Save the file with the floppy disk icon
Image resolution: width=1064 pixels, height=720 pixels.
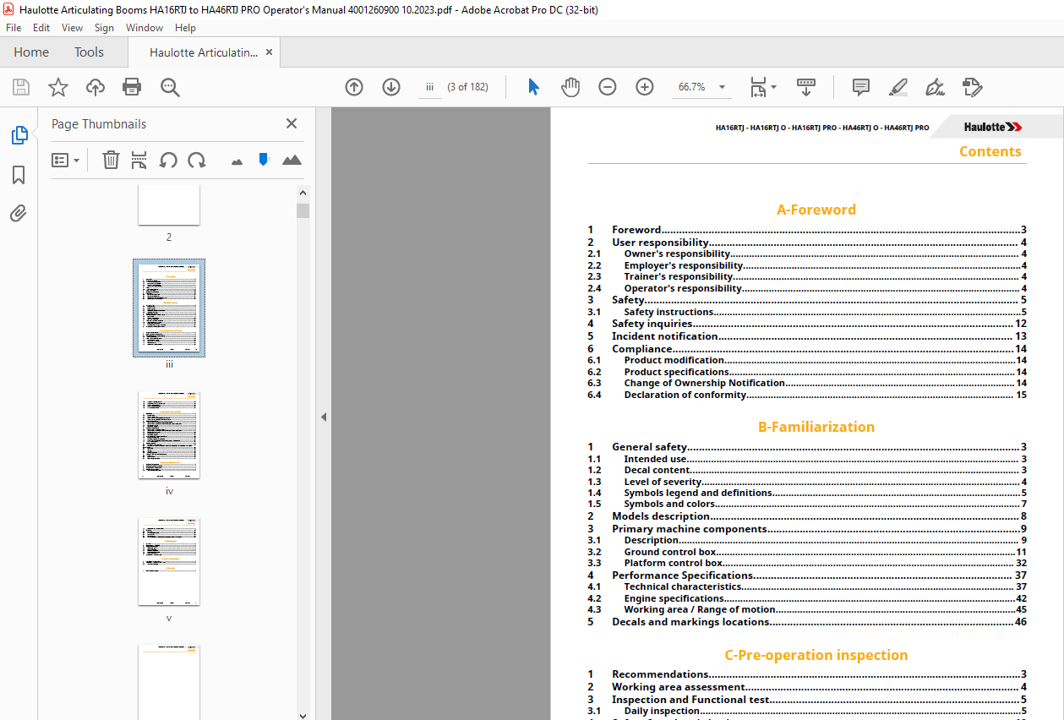(x=21, y=87)
